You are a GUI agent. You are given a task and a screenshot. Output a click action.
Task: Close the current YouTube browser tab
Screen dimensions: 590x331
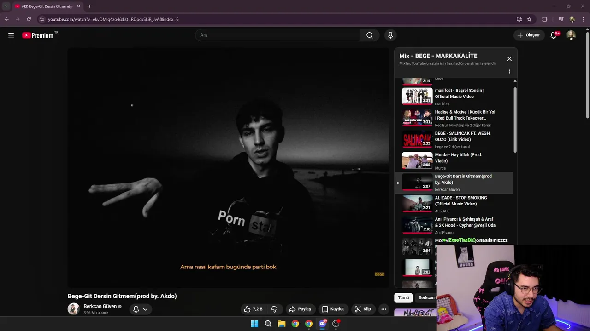pos(78,6)
